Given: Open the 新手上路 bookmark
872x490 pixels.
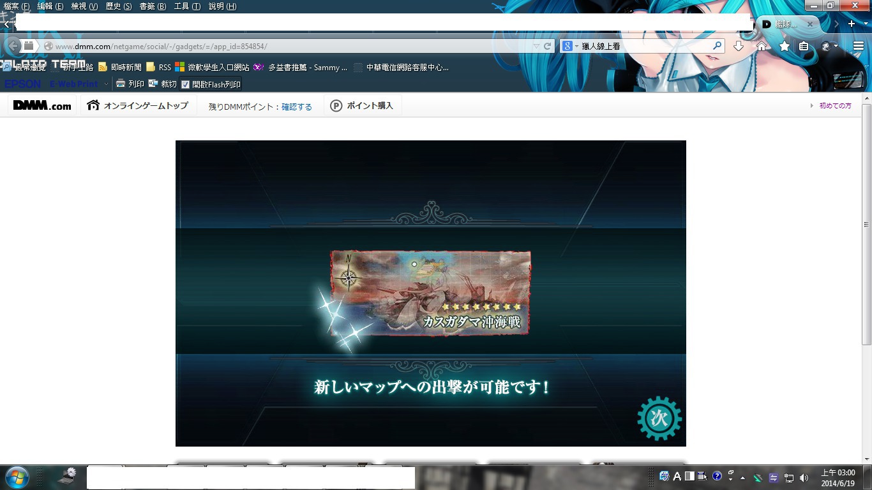Looking at the screenshot, I should coord(72,67).
